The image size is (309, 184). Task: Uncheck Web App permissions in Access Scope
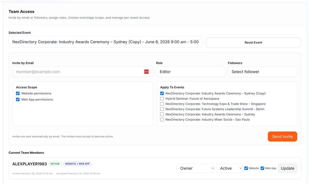18,100
